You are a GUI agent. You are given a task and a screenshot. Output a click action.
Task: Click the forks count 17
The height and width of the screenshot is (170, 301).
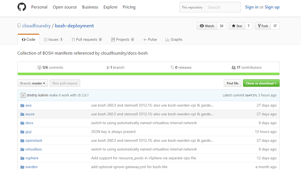tap(275, 26)
